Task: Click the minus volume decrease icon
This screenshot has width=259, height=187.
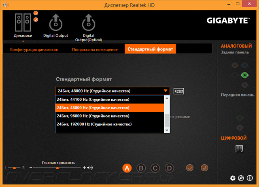Action: (31, 168)
